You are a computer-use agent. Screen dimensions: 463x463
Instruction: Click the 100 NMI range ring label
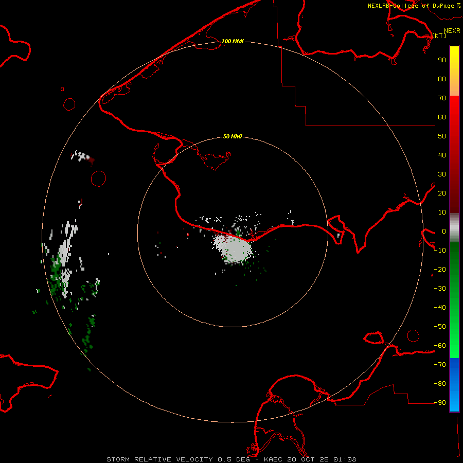coord(233,41)
